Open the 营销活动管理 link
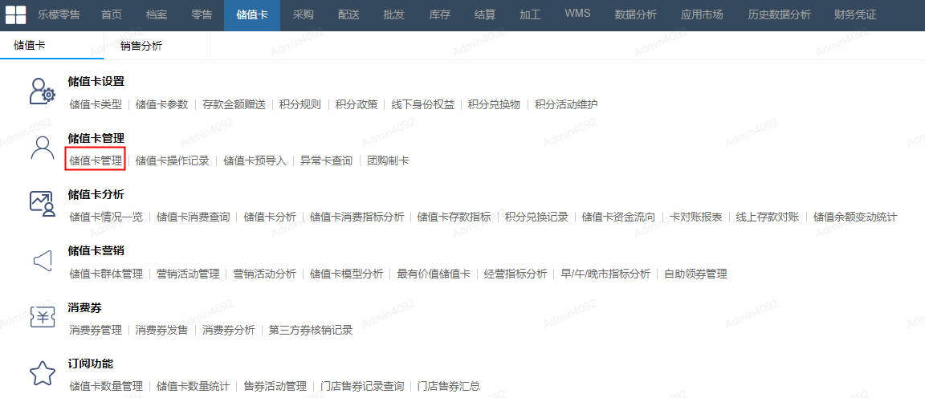 [x=188, y=274]
